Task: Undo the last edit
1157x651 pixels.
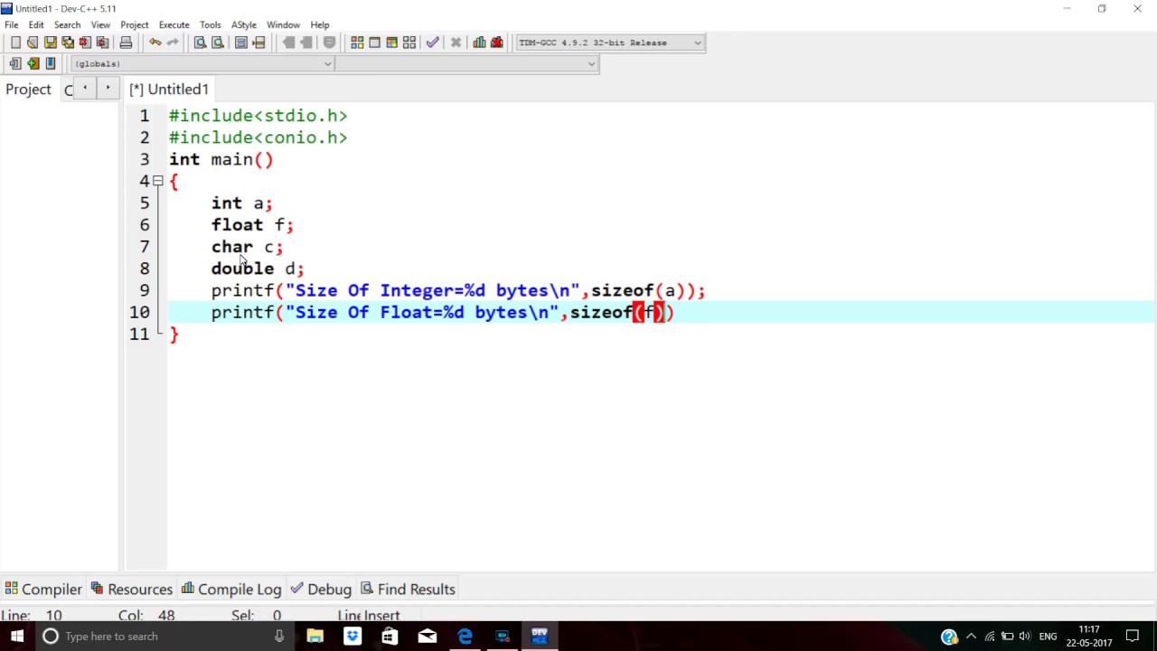Action: [155, 42]
